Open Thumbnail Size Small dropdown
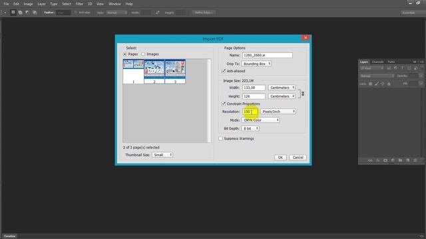The height and width of the screenshot is (239, 426). [x=162, y=155]
